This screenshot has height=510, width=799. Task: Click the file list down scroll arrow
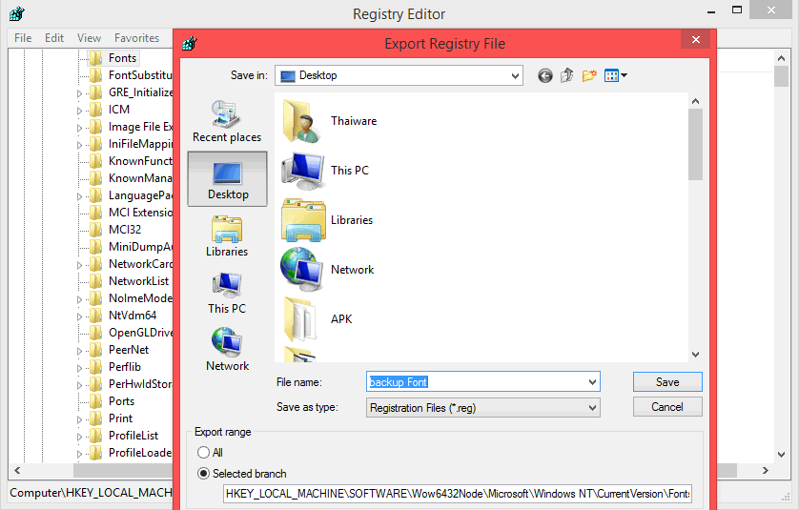[x=696, y=354]
